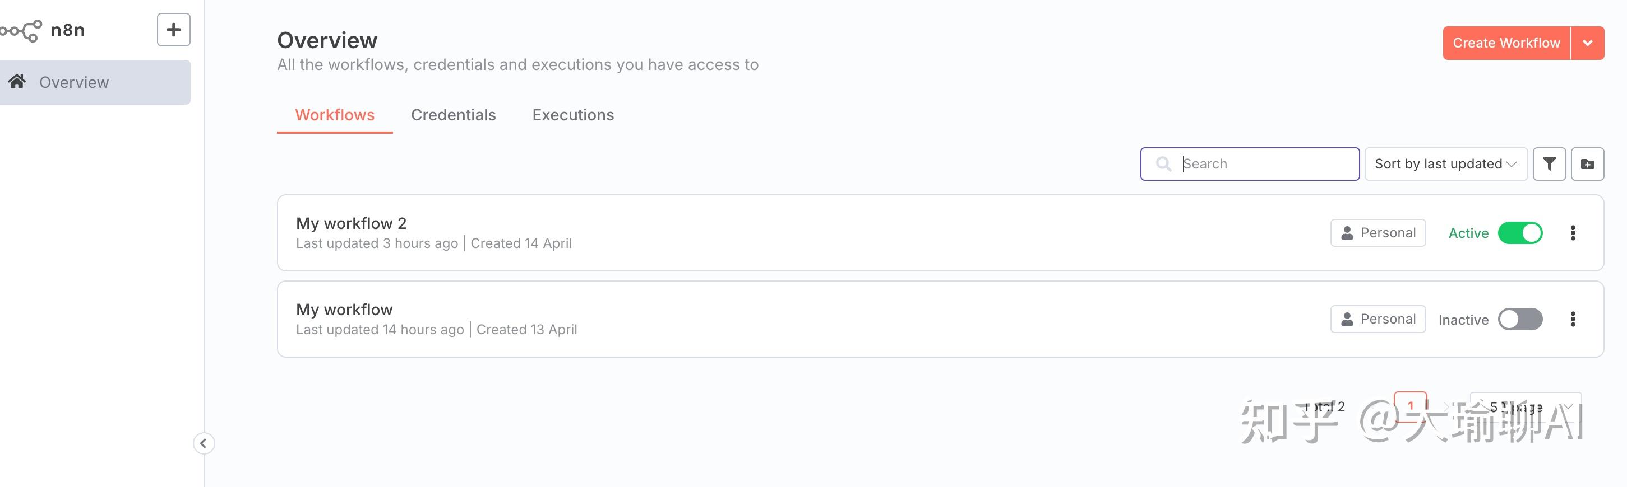This screenshot has width=1627, height=487.
Task: Click the Create Workflow button
Action: click(1506, 43)
